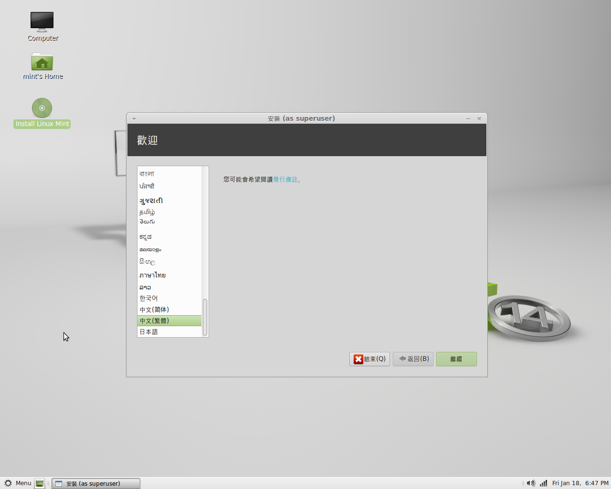Screen dimensions: 611x489
Task: Select 한국어 in language list
Action: tap(169, 298)
